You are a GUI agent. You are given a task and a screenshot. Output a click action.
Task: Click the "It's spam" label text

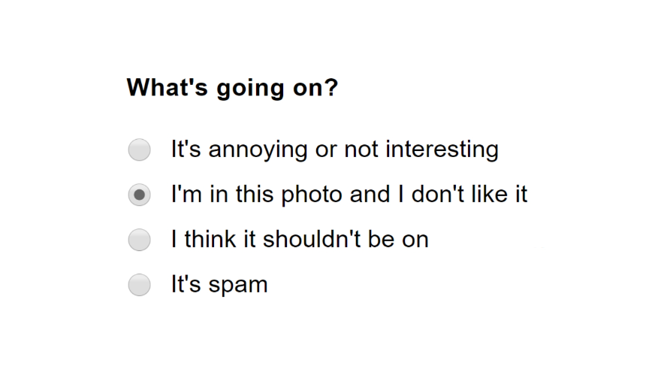pyautogui.click(x=219, y=284)
